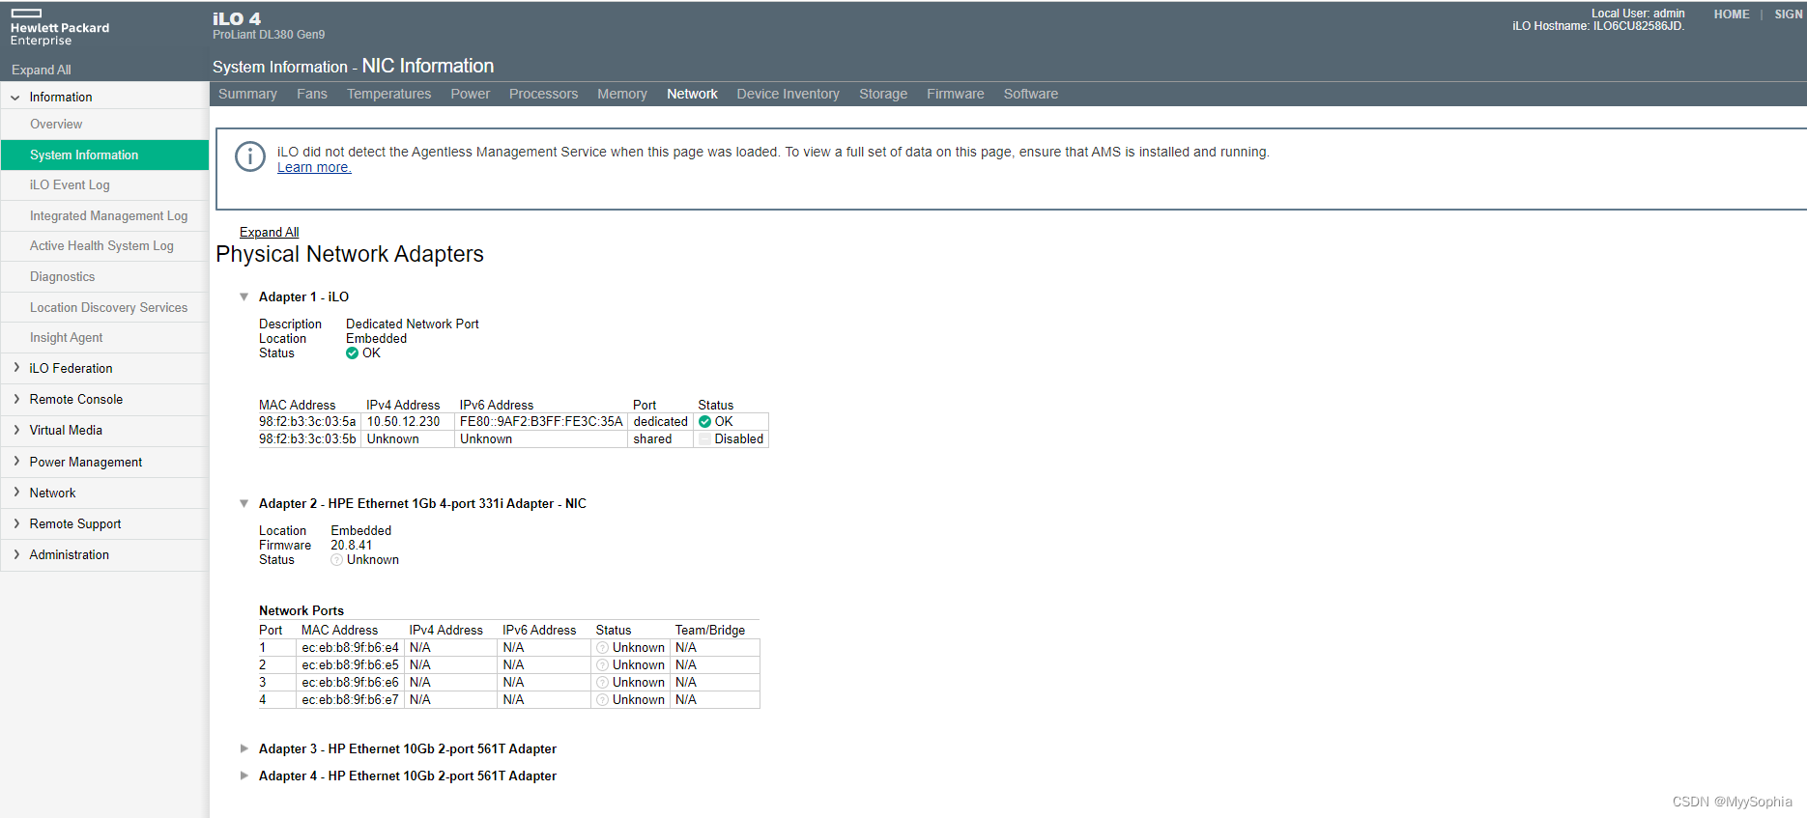Switch to the Fans tab

(312, 94)
